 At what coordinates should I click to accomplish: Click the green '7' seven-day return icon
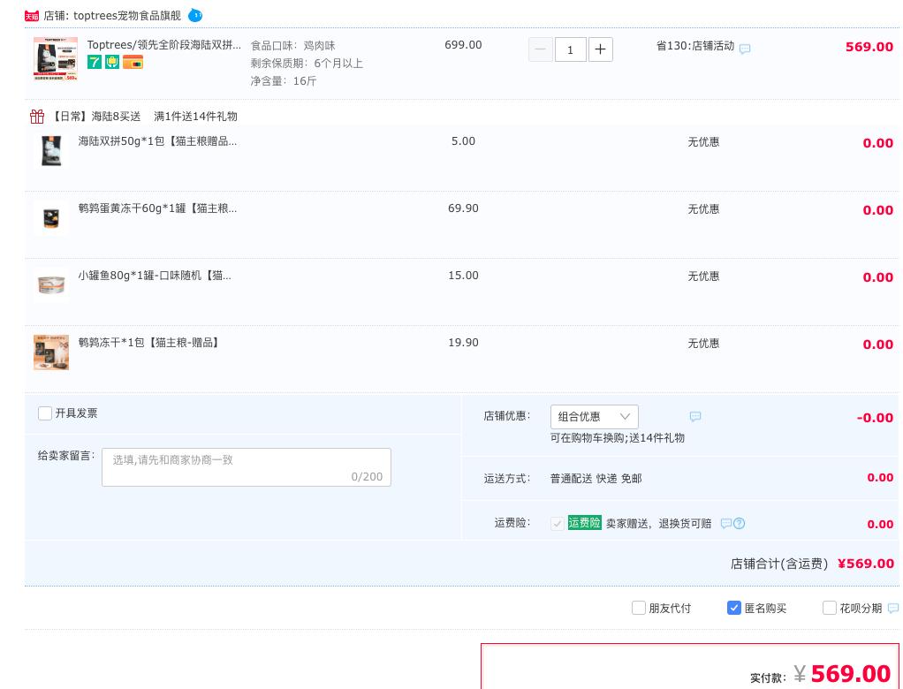95,62
